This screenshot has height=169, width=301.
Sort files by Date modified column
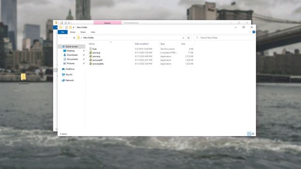coord(142,44)
